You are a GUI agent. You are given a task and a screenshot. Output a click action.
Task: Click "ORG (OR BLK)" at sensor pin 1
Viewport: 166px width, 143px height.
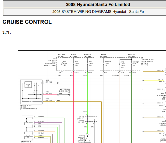tap(49, 81)
